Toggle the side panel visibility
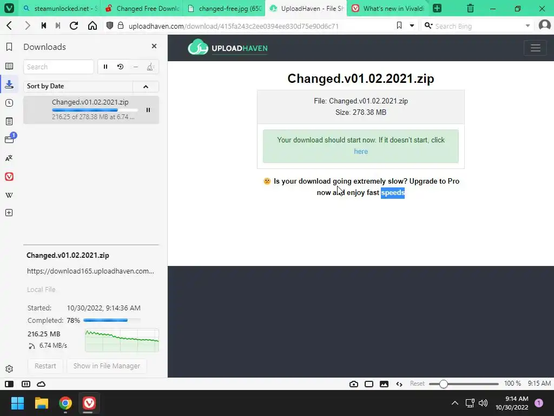The width and height of the screenshot is (554, 416). pos(9,384)
